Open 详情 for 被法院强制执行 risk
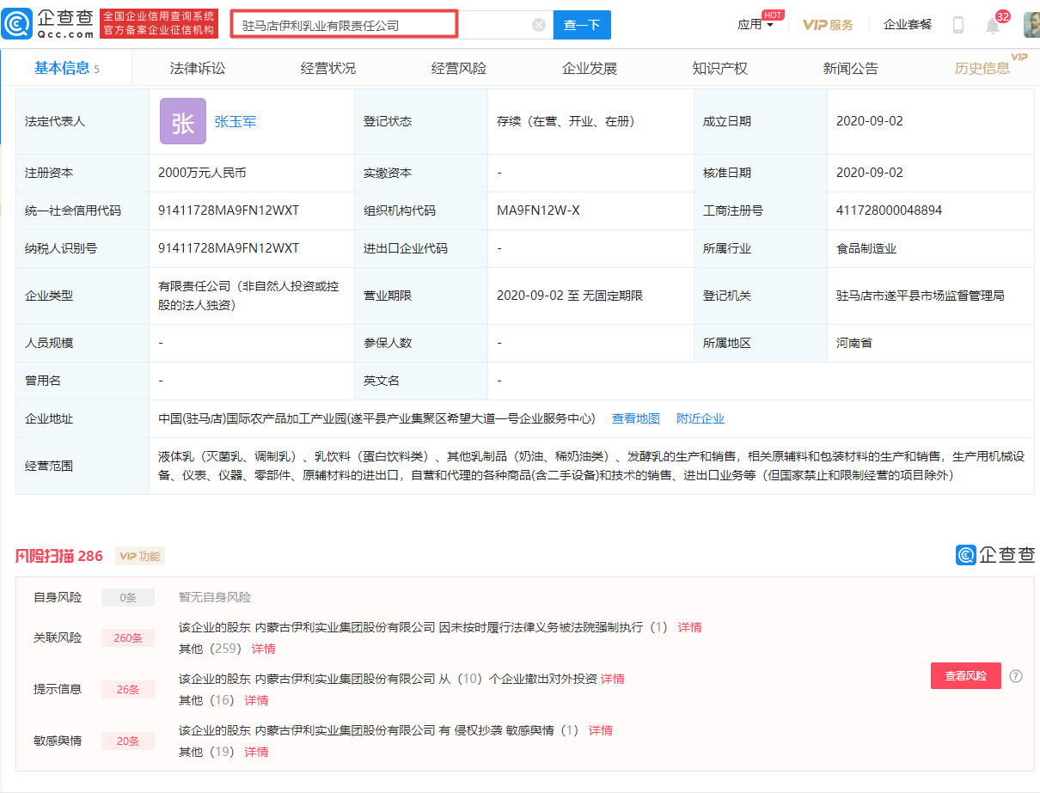 point(690,628)
